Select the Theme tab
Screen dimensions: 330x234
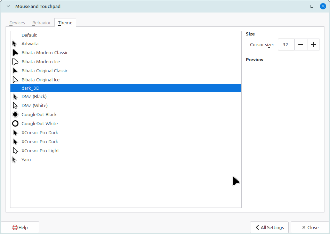(65, 23)
